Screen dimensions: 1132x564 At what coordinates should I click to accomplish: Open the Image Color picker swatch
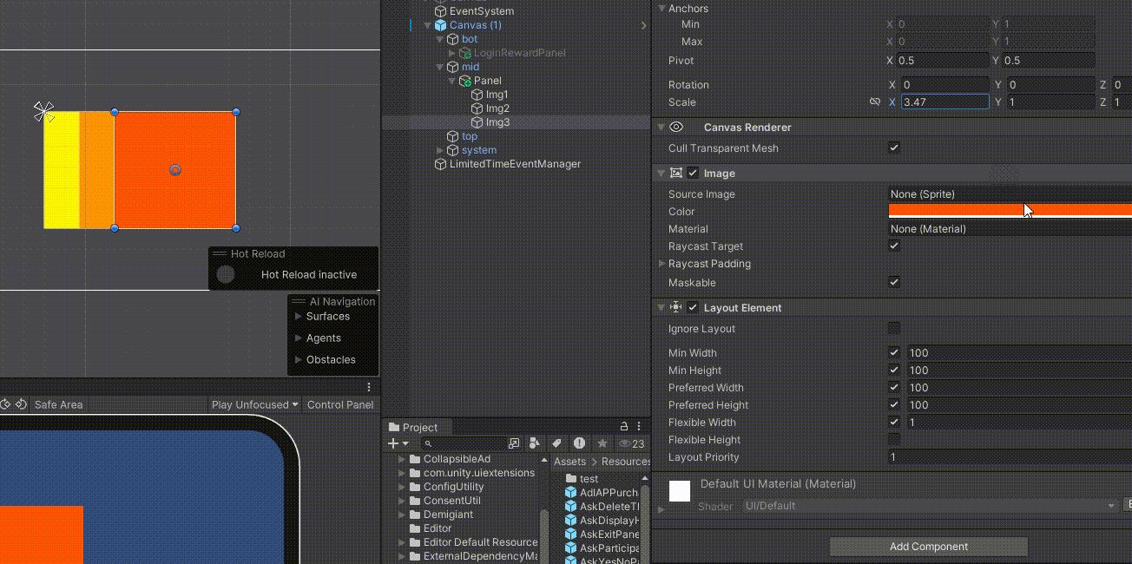tap(1010, 211)
